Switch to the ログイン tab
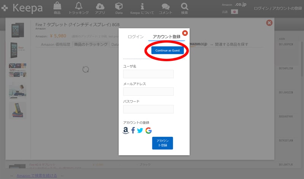Screen dimensions: 304x179 (x=136, y=36)
